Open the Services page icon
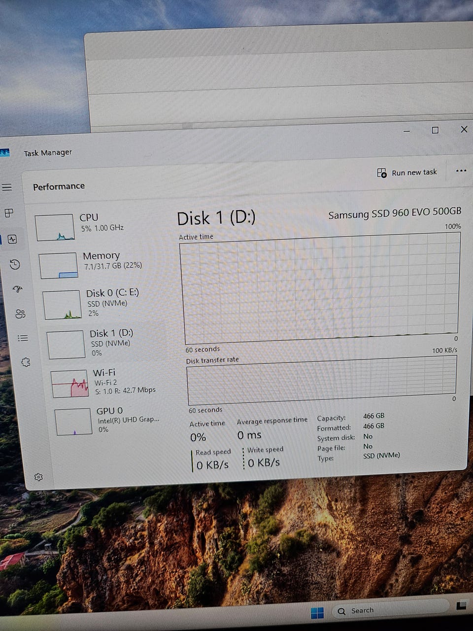Viewport: 473px width, 631px height. pyautogui.click(x=26, y=362)
